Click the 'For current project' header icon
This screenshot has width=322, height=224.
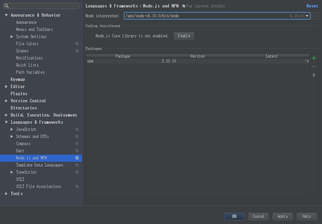184,6
